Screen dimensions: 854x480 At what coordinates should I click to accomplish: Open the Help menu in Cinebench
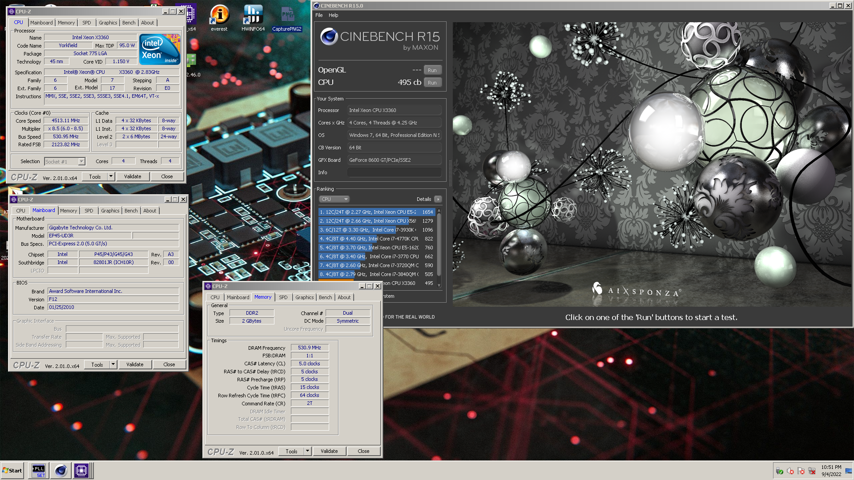(333, 15)
